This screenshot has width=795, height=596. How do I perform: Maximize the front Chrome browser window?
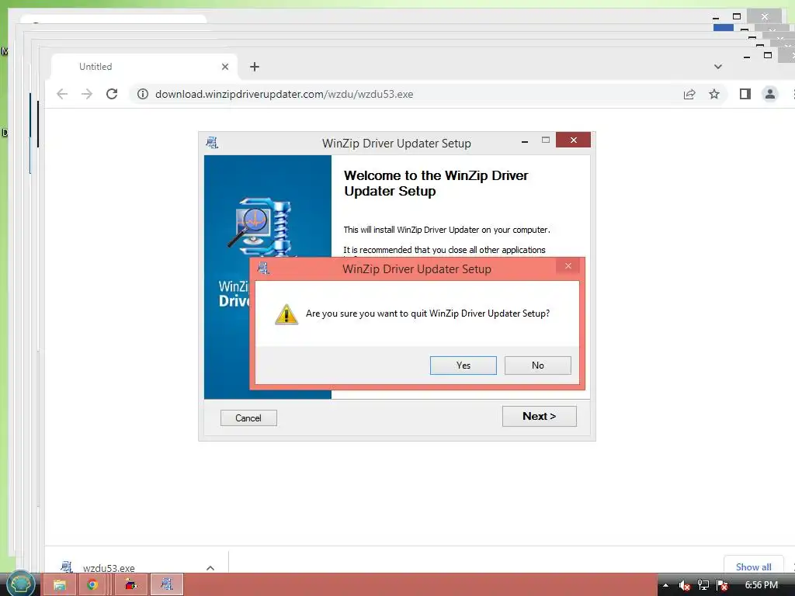(768, 55)
